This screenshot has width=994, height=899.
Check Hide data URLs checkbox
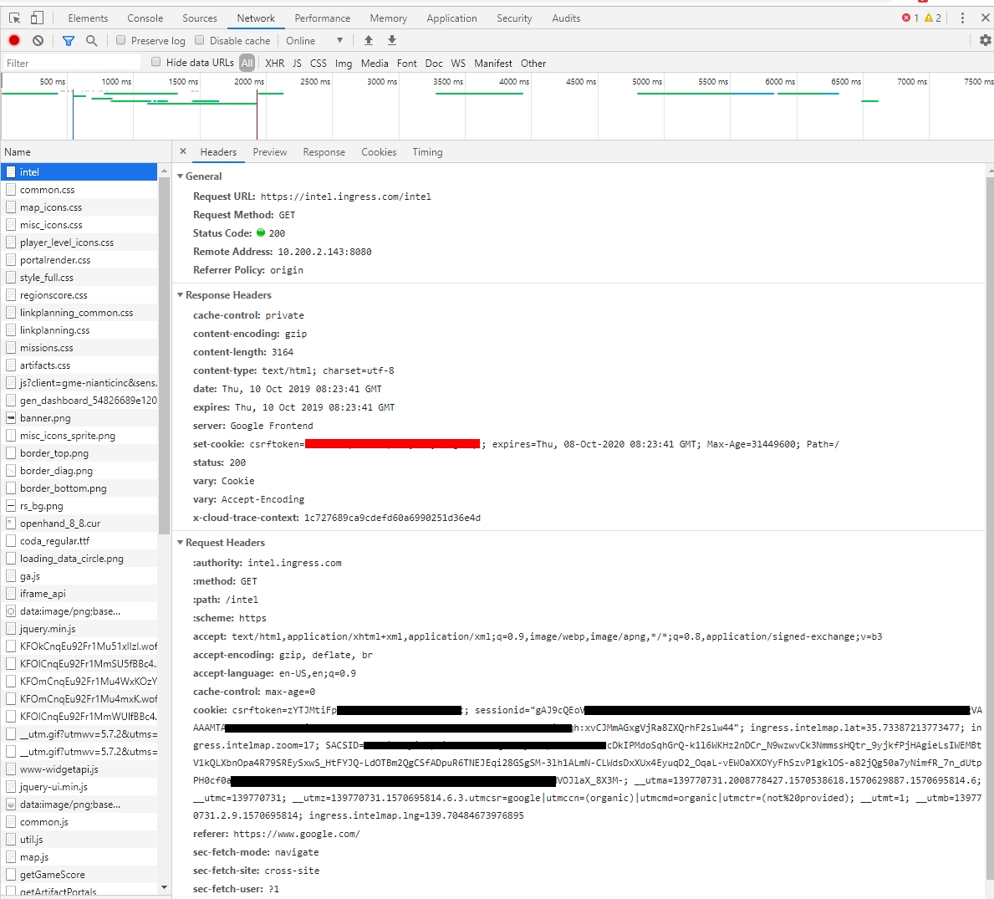156,62
